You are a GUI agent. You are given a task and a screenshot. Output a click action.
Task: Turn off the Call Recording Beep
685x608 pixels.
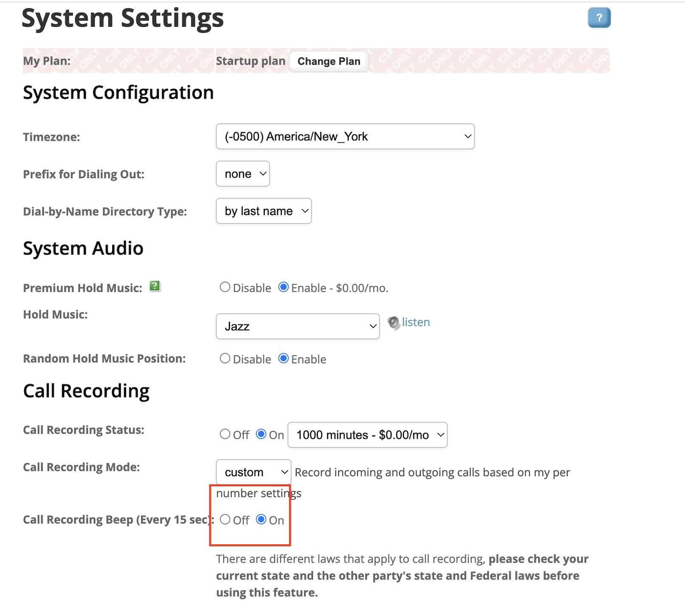coord(225,519)
